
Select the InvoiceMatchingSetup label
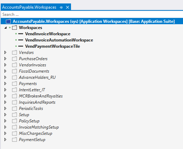coord(39,127)
